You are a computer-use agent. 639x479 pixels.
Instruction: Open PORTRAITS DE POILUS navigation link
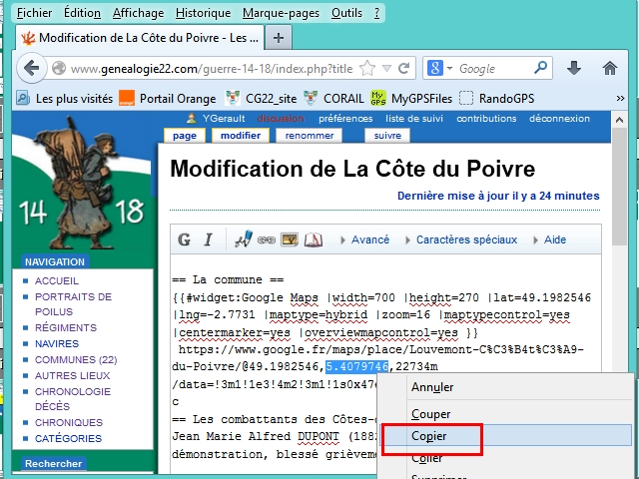[73, 304]
